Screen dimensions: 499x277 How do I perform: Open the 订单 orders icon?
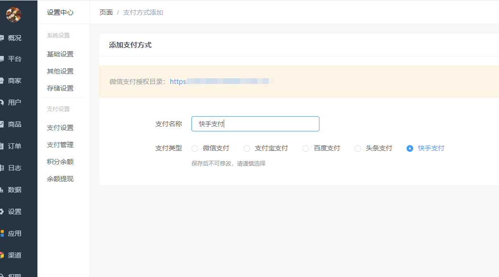2,146
